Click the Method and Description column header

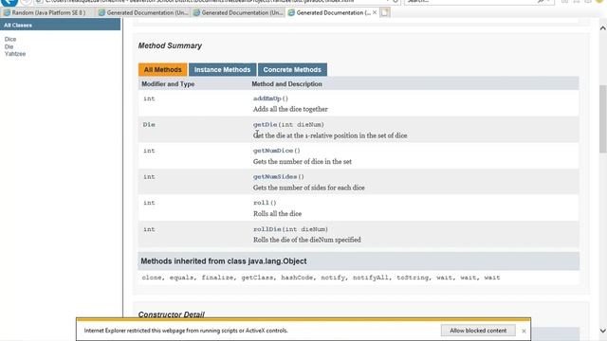tap(286, 84)
